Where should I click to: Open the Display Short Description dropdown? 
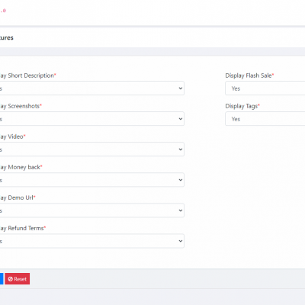[92, 88]
